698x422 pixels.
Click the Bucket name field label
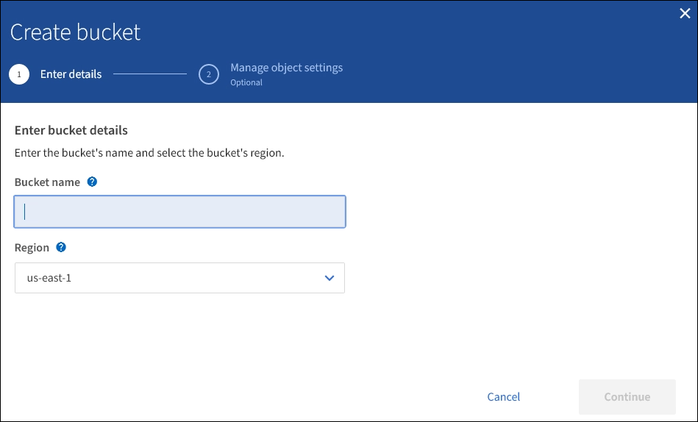(x=47, y=182)
